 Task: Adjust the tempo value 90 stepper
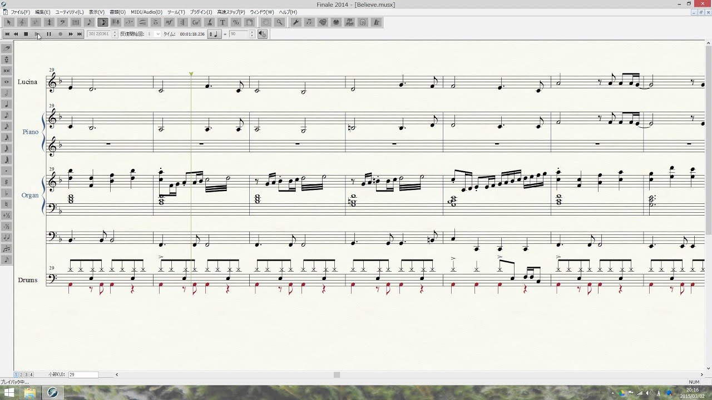pos(252,34)
